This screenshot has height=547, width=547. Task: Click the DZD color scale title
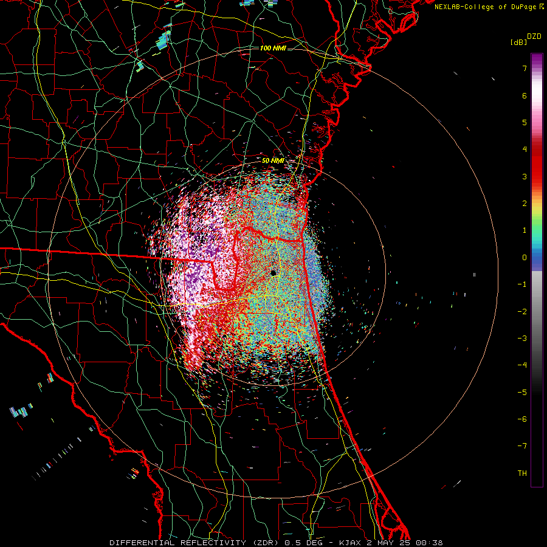(534, 36)
